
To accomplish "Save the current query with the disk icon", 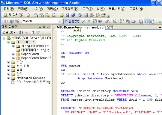I will [67, 15].
